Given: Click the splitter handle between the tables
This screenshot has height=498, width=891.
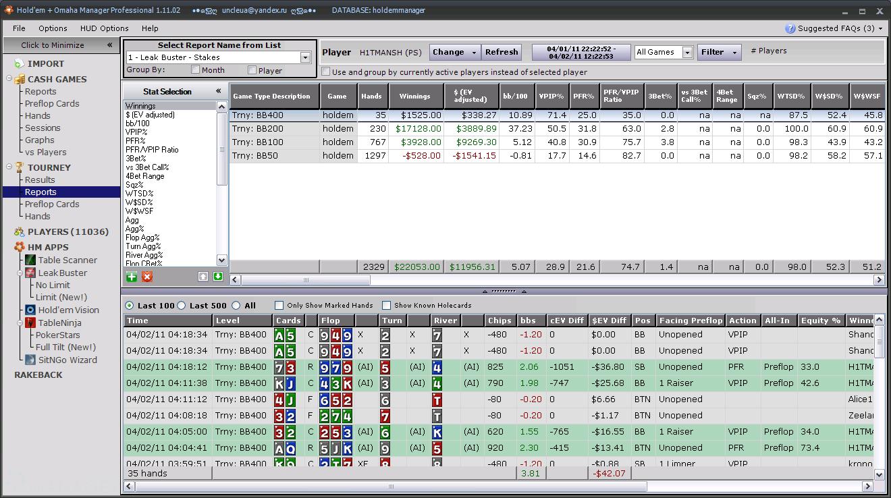Looking at the screenshot, I should tap(504, 291).
